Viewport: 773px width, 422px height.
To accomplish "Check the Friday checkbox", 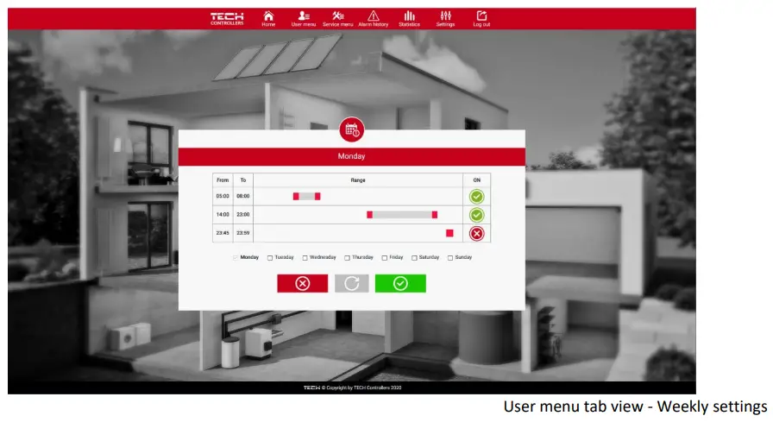I will (385, 258).
